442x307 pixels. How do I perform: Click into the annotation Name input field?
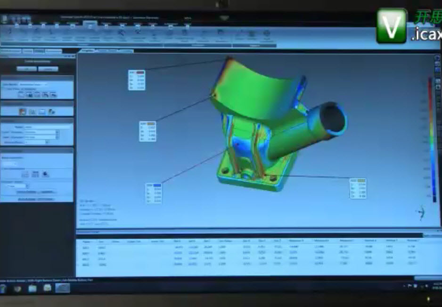[x=47, y=127]
